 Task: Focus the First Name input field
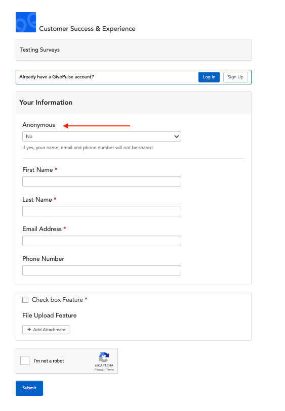pyautogui.click(x=102, y=181)
